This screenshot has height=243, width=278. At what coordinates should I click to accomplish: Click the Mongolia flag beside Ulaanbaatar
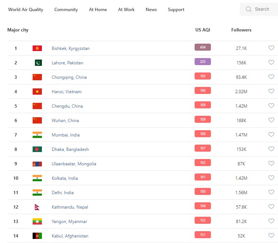tap(37, 164)
